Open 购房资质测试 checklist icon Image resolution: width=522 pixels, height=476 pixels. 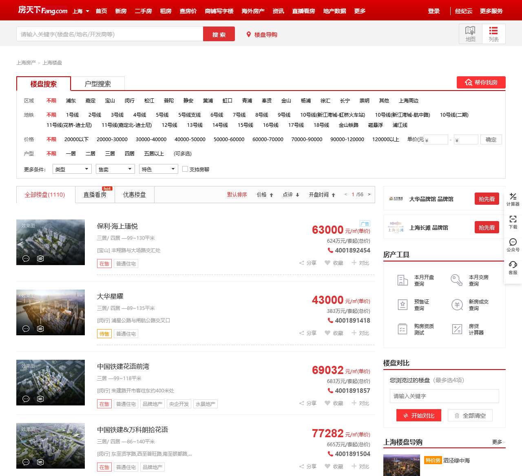pos(403,329)
